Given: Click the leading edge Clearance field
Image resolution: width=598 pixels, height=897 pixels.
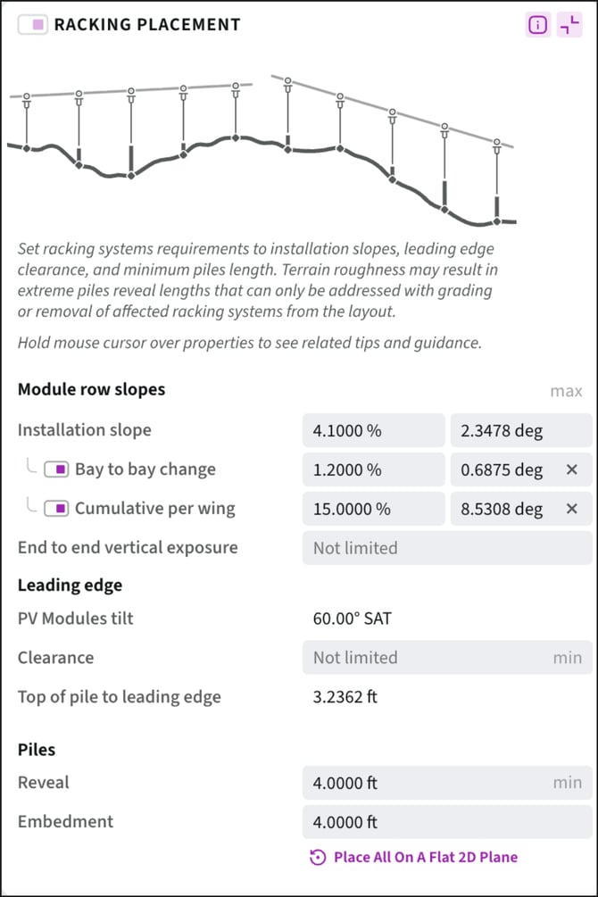Looking at the screenshot, I should [x=428, y=658].
